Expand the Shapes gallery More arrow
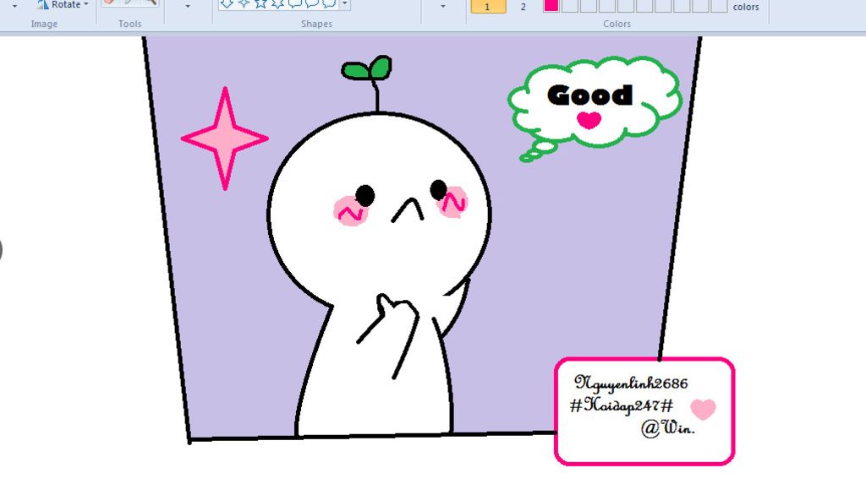The width and height of the screenshot is (866, 495). (345, 4)
